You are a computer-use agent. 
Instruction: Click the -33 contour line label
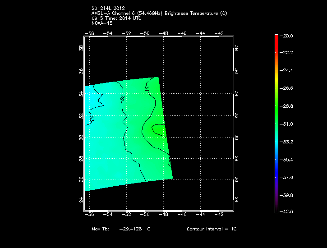(x=91, y=118)
